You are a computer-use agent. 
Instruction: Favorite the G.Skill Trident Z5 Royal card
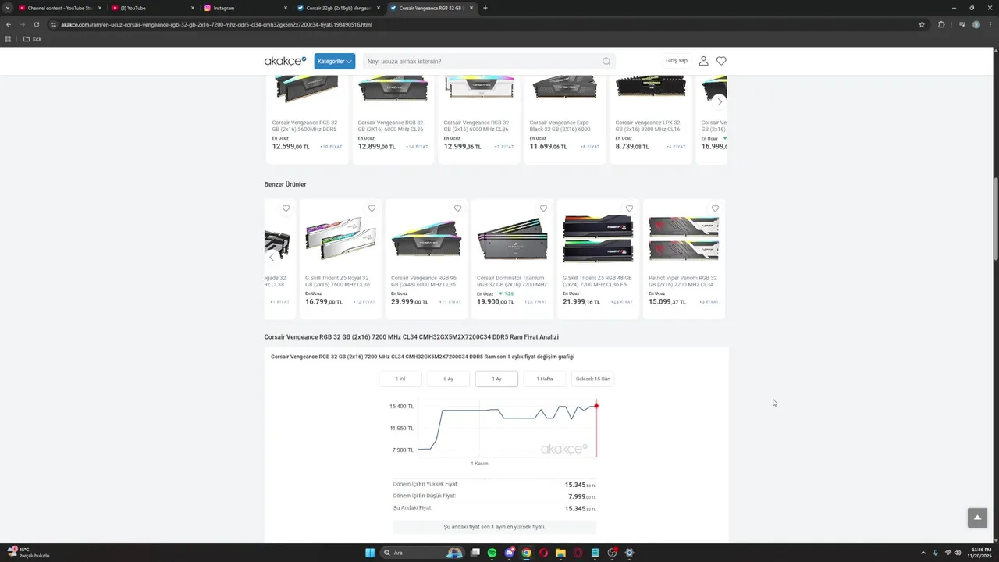[372, 208]
